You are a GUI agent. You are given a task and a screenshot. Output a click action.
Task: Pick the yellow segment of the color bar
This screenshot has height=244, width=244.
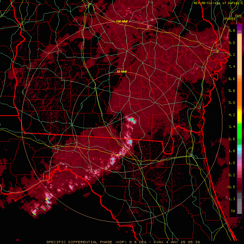pos(239,116)
